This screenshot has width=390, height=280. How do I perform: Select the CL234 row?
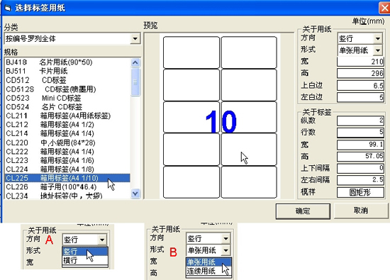[x=67, y=196]
